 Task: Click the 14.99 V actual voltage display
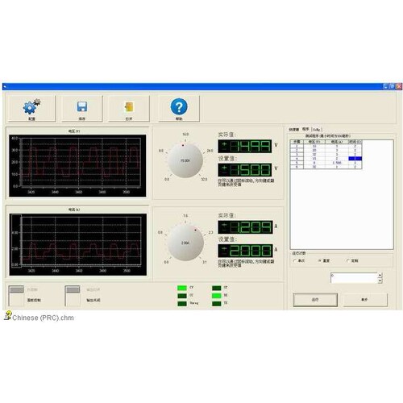click(x=245, y=146)
